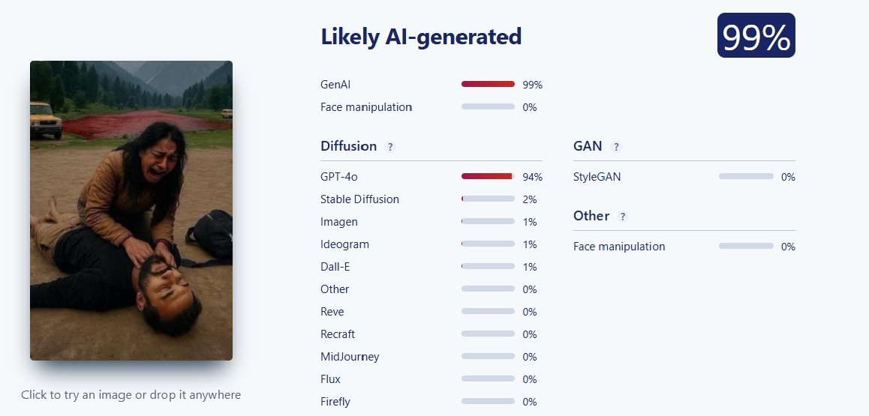Select the Imagen label in Diffusion list

click(339, 222)
